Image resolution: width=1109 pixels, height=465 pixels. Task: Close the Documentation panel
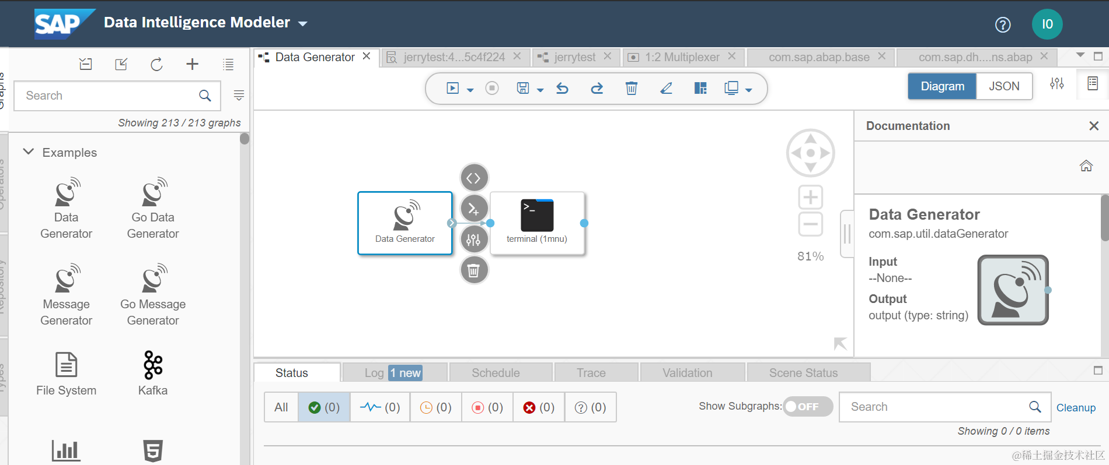click(1094, 126)
